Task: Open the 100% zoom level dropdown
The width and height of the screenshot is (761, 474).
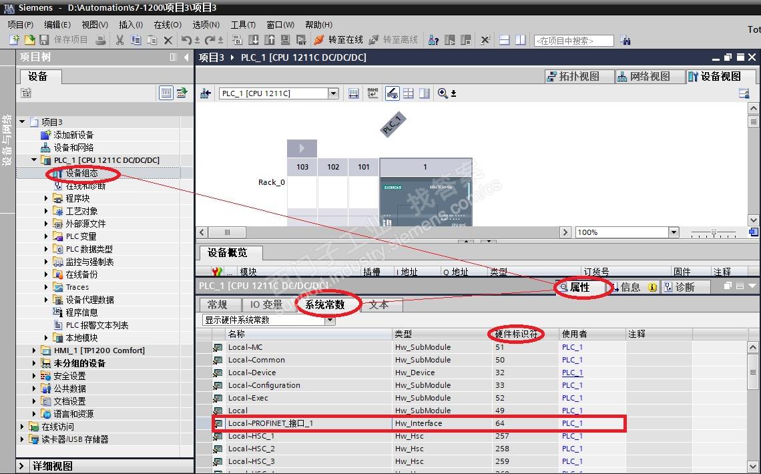Action: tap(673, 232)
